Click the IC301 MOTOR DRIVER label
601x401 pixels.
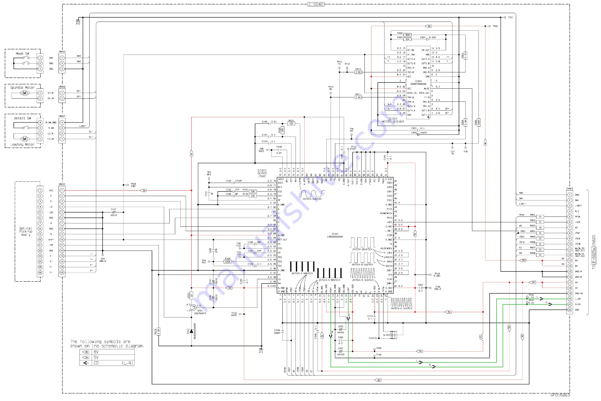[393, 120]
